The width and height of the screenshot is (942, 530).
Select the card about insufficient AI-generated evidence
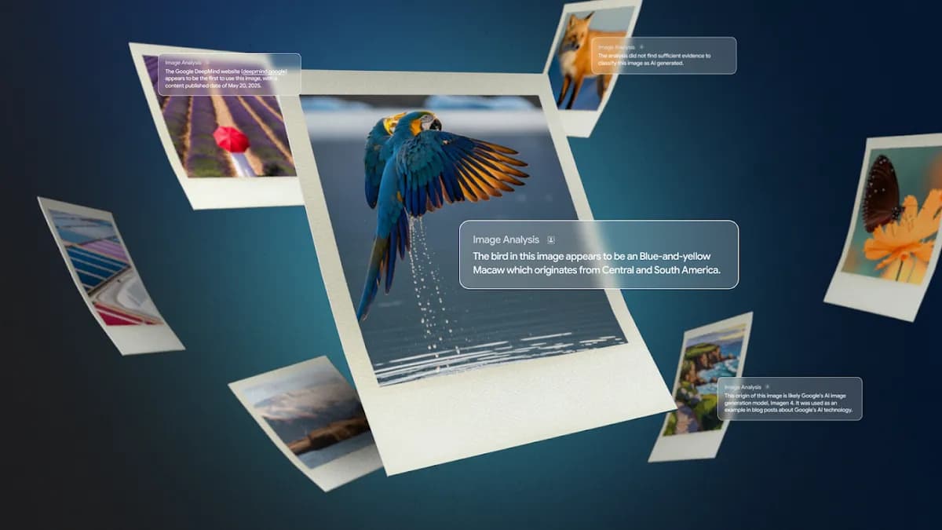coord(663,56)
